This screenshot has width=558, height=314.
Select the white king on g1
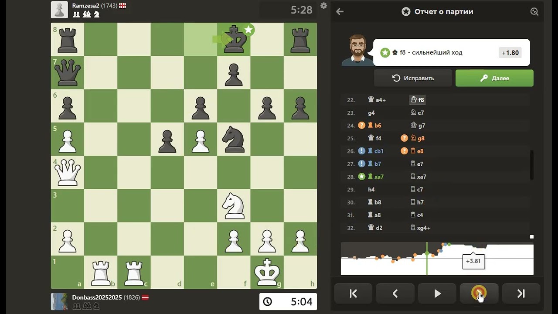(267, 272)
